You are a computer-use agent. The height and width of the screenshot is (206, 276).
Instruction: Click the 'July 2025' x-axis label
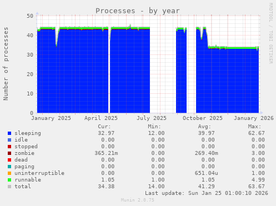click(x=152, y=118)
